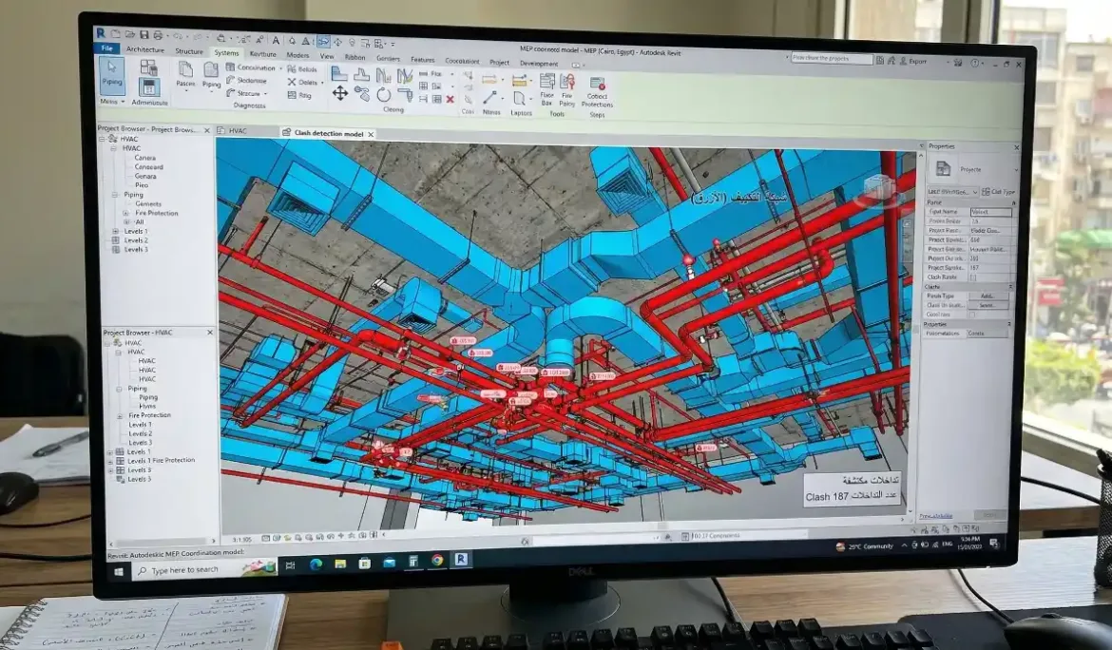This screenshot has height=650, width=1112.
Task: Click the Rotate tool in the ribbon
Action: point(383,94)
